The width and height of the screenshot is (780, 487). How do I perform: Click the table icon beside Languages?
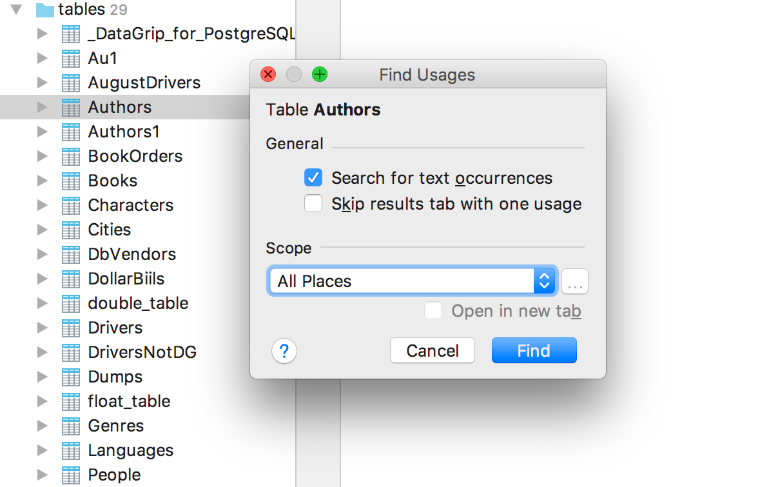(70, 451)
